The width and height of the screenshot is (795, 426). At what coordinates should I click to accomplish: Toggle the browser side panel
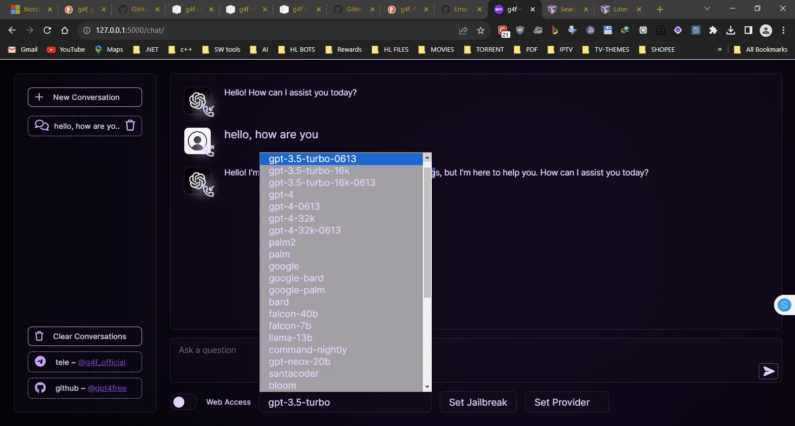(x=748, y=30)
